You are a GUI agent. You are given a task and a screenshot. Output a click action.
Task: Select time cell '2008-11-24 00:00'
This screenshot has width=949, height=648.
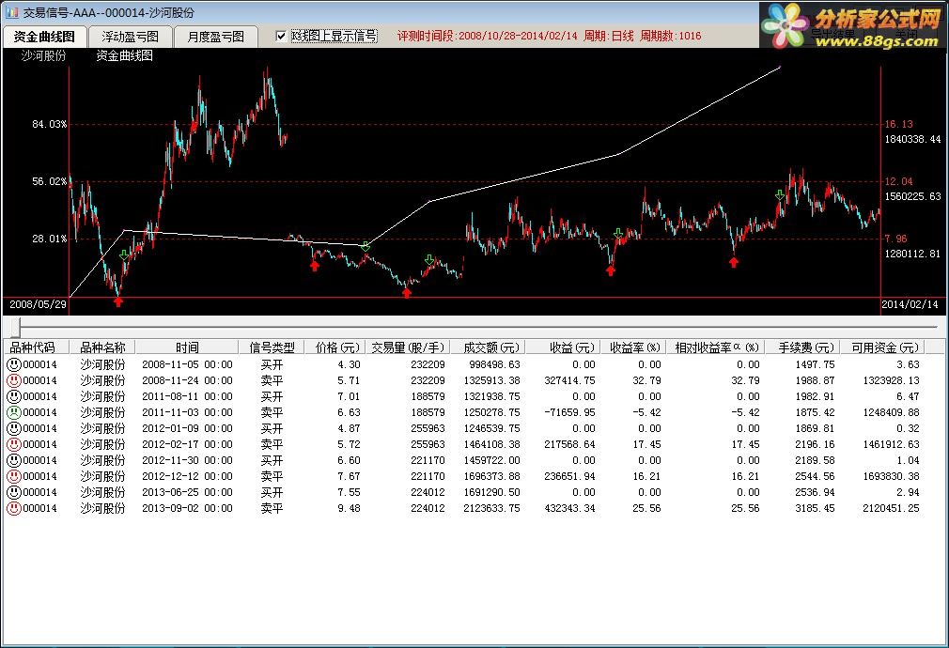[x=187, y=380]
